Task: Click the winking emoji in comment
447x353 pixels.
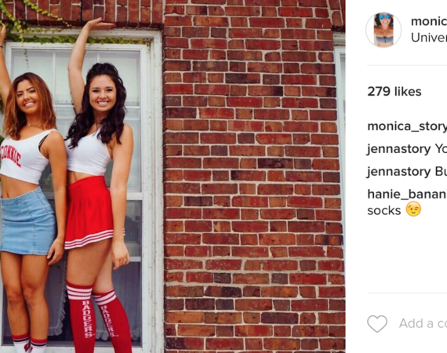Action: [x=413, y=209]
